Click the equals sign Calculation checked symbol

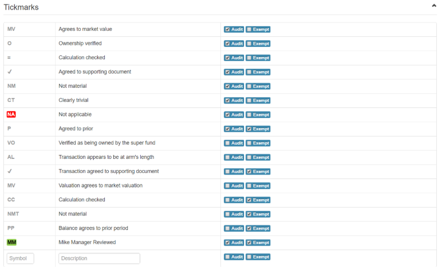coord(9,58)
